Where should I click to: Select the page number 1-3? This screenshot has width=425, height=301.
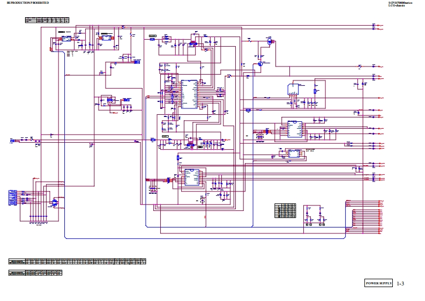tap(401, 283)
